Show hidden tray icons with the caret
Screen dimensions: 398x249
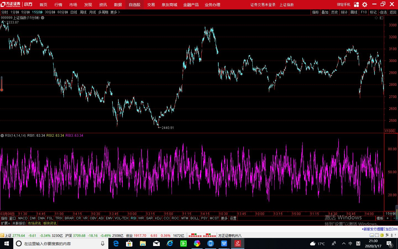344,243
